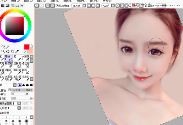Select the 和纸笔 paper brush tool
The height and width of the screenshot is (125, 183).
[x=17, y=72]
